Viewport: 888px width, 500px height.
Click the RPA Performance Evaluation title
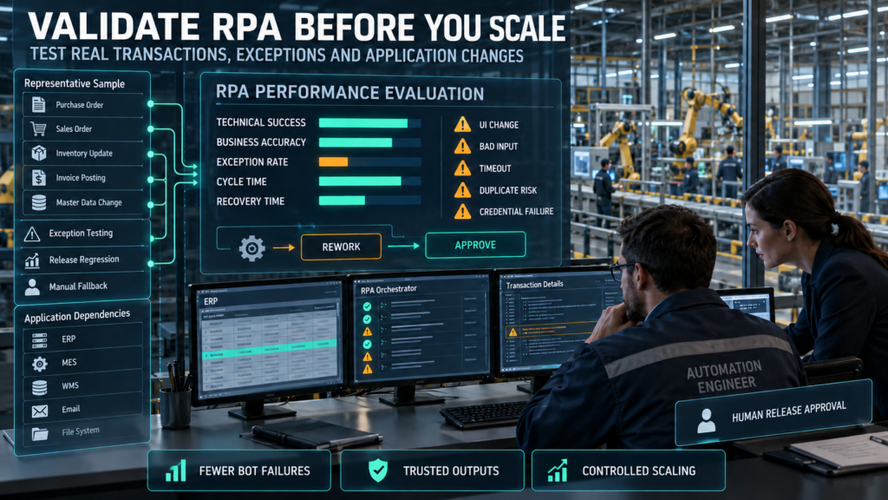point(350,93)
